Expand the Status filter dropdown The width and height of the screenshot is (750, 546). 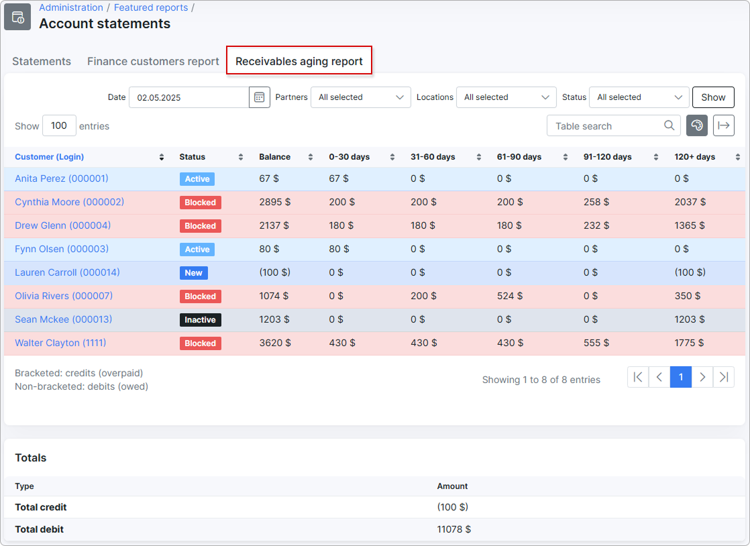point(639,97)
